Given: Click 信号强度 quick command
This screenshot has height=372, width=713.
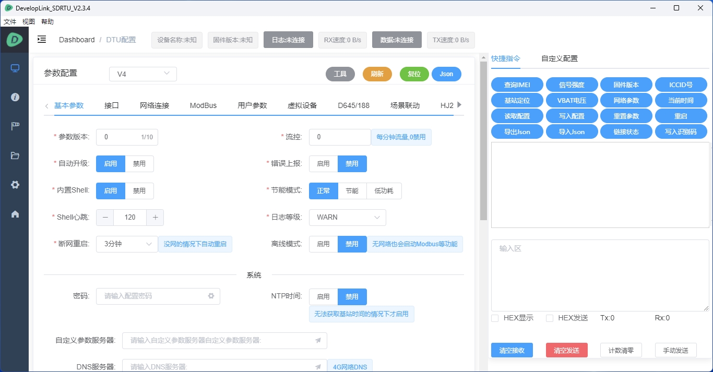Looking at the screenshot, I should [572, 85].
